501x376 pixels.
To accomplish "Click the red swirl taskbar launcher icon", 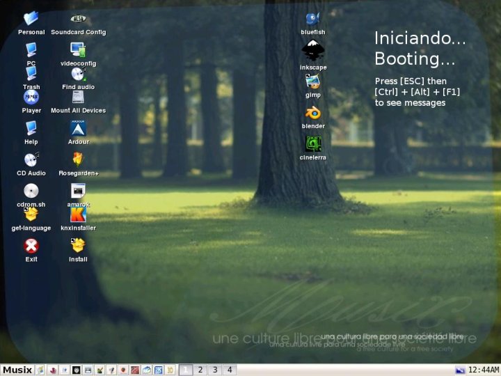I will (52, 370).
